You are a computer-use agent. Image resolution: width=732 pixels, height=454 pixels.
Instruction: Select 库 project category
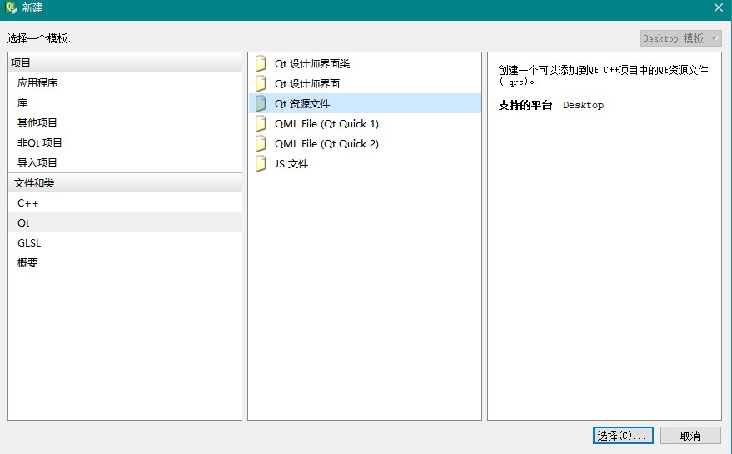[x=22, y=103]
